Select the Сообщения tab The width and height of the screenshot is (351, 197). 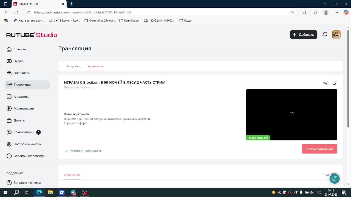click(x=72, y=175)
